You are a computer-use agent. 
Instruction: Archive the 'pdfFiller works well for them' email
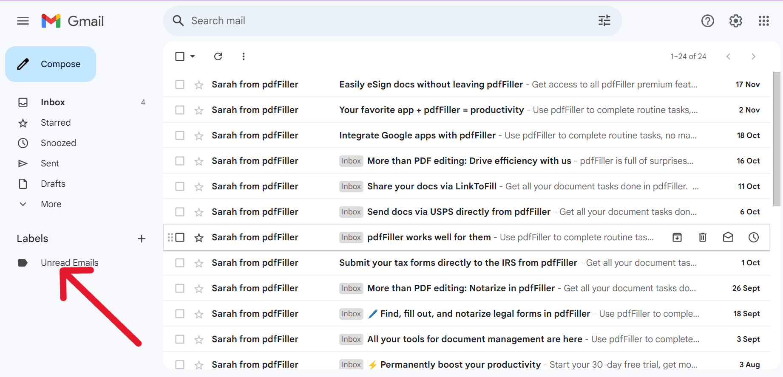pos(677,237)
